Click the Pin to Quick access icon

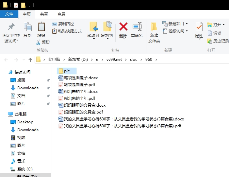(x=11, y=27)
